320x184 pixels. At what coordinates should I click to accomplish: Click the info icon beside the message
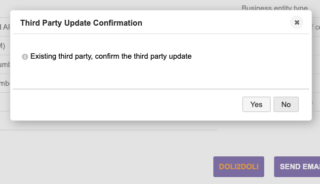pyautogui.click(x=25, y=57)
